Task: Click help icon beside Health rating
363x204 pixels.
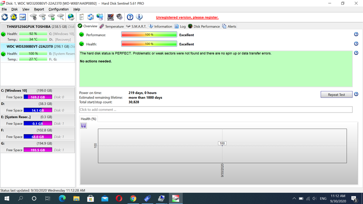Action: pos(356,44)
